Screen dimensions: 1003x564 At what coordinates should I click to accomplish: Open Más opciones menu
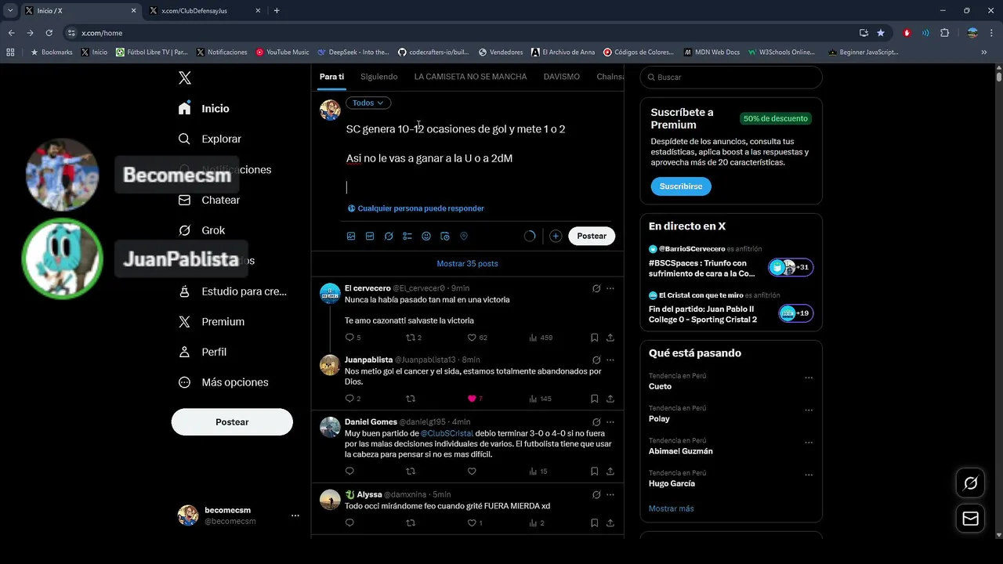tap(224, 382)
